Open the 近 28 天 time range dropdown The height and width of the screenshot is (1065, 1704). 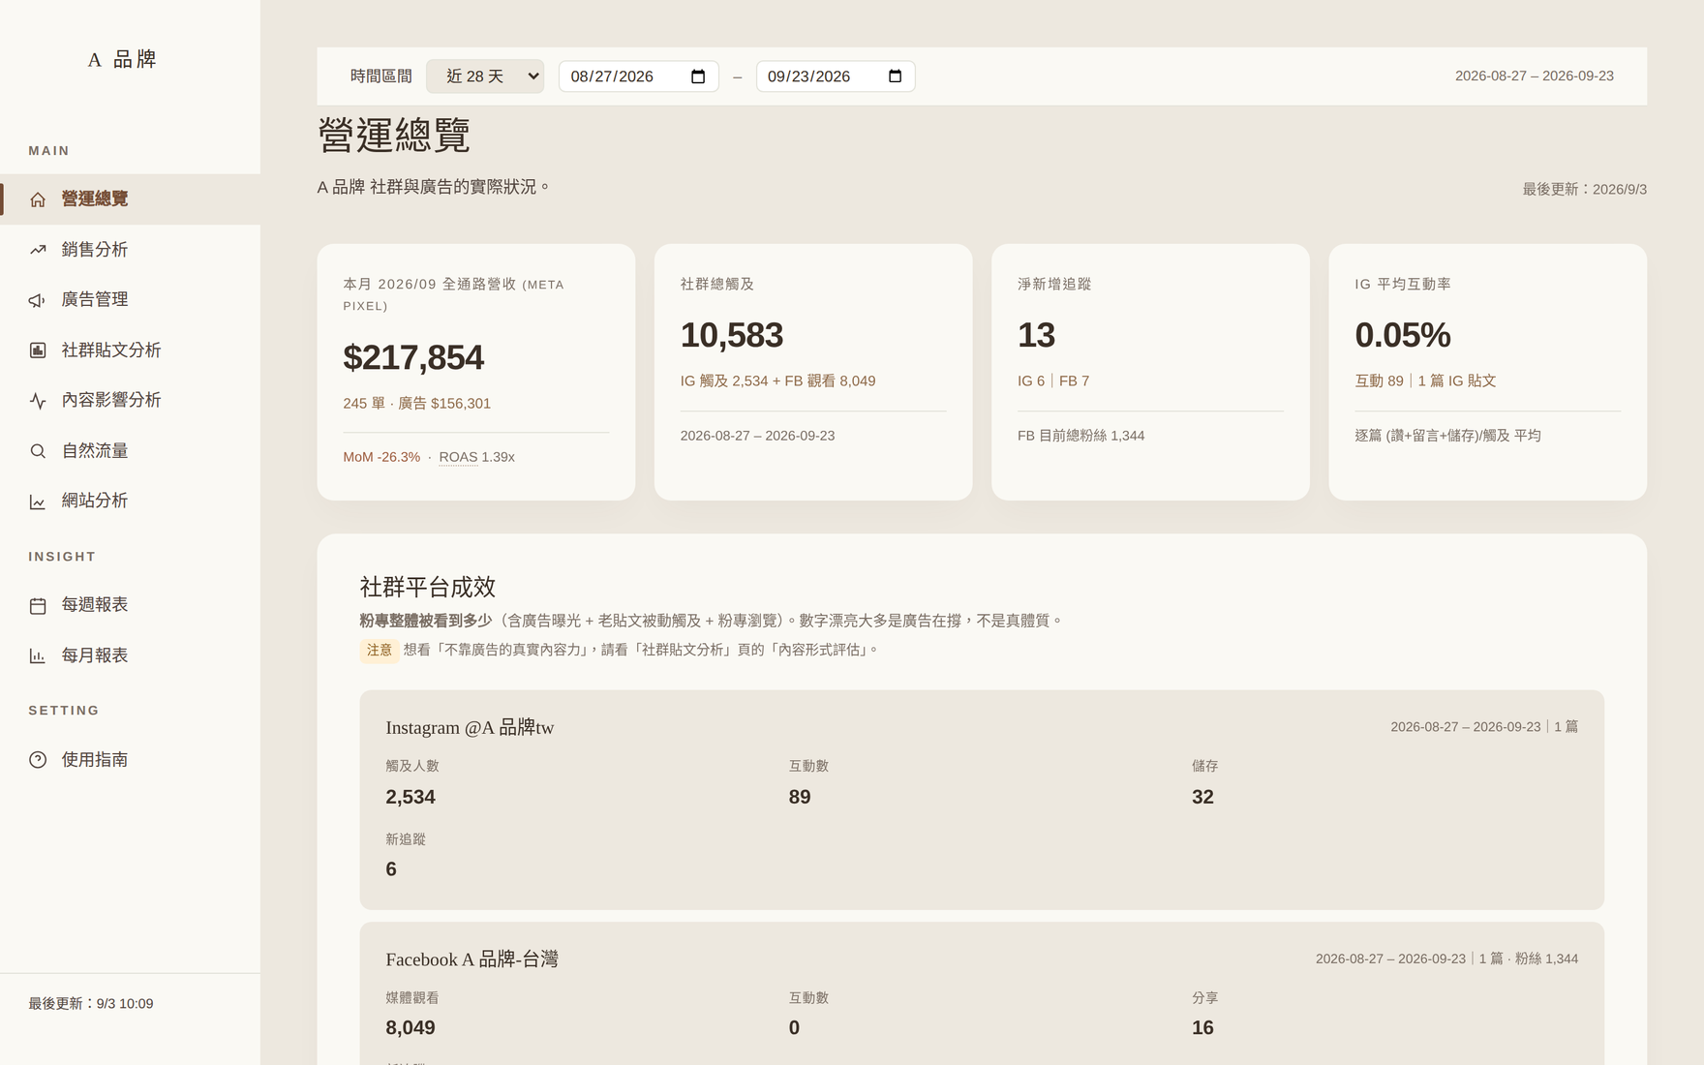485,76
